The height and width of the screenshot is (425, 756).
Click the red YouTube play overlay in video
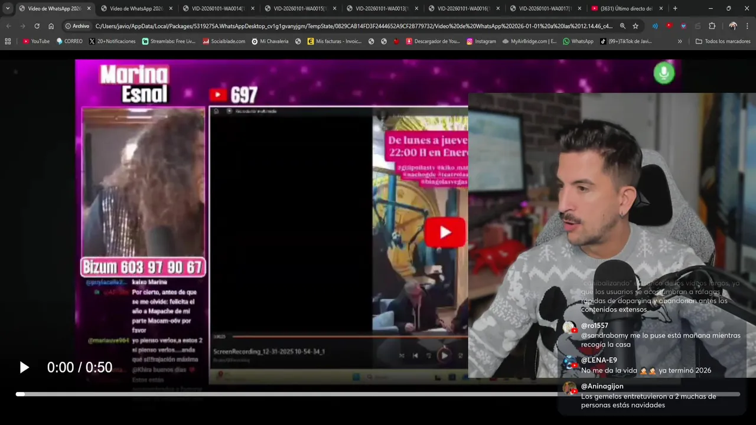coord(445,232)
